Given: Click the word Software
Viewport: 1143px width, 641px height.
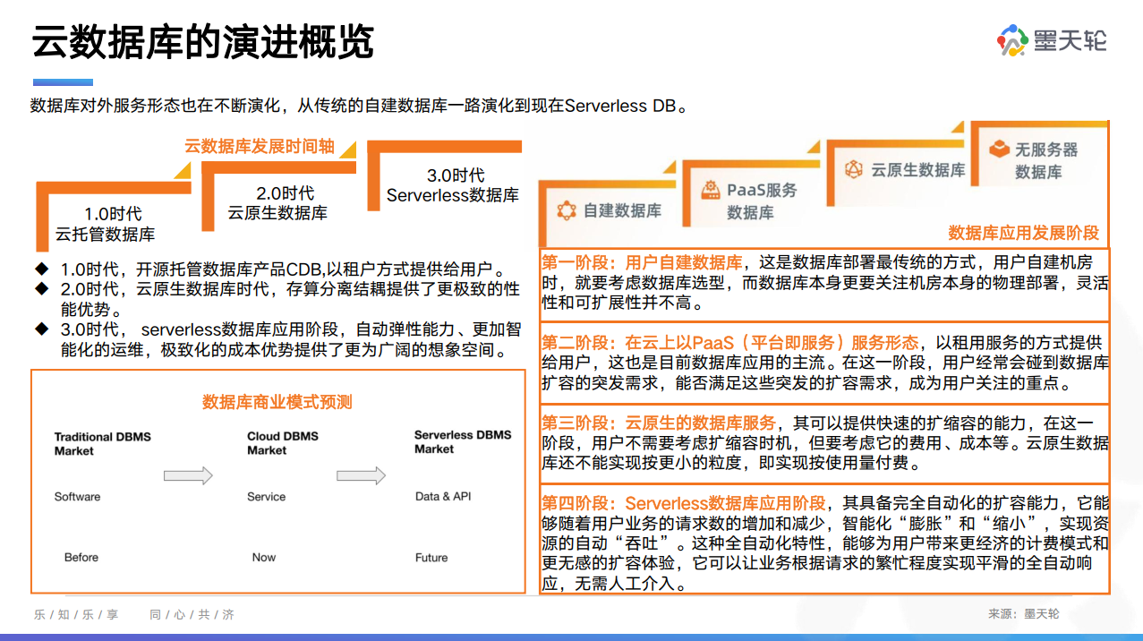Looking at the screenshot, I should (78, 497).
